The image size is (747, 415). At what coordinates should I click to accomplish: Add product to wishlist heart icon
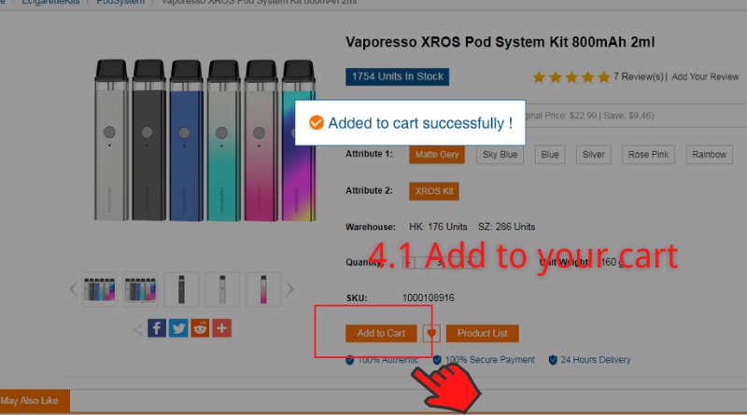pos(431,333)
